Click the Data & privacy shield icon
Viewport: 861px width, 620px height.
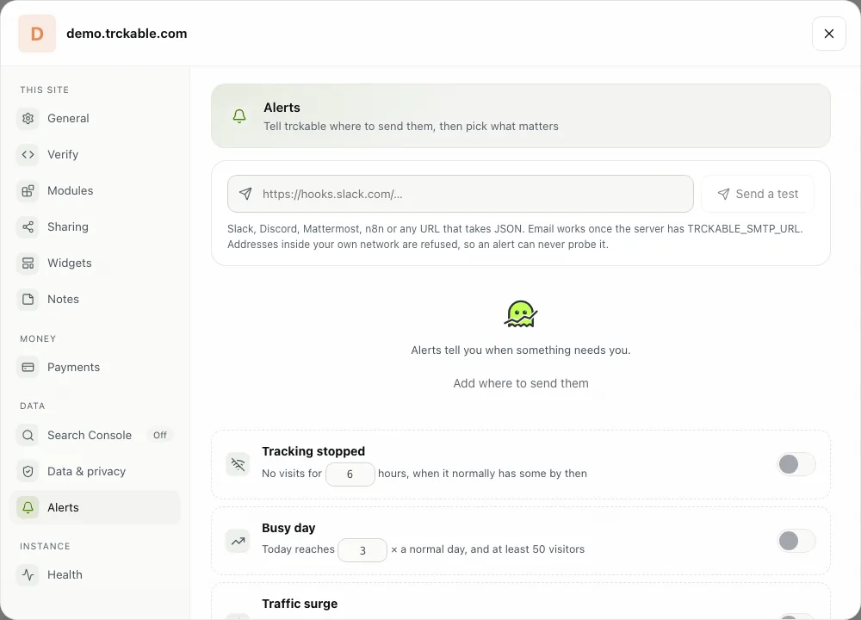click(28, 472)
